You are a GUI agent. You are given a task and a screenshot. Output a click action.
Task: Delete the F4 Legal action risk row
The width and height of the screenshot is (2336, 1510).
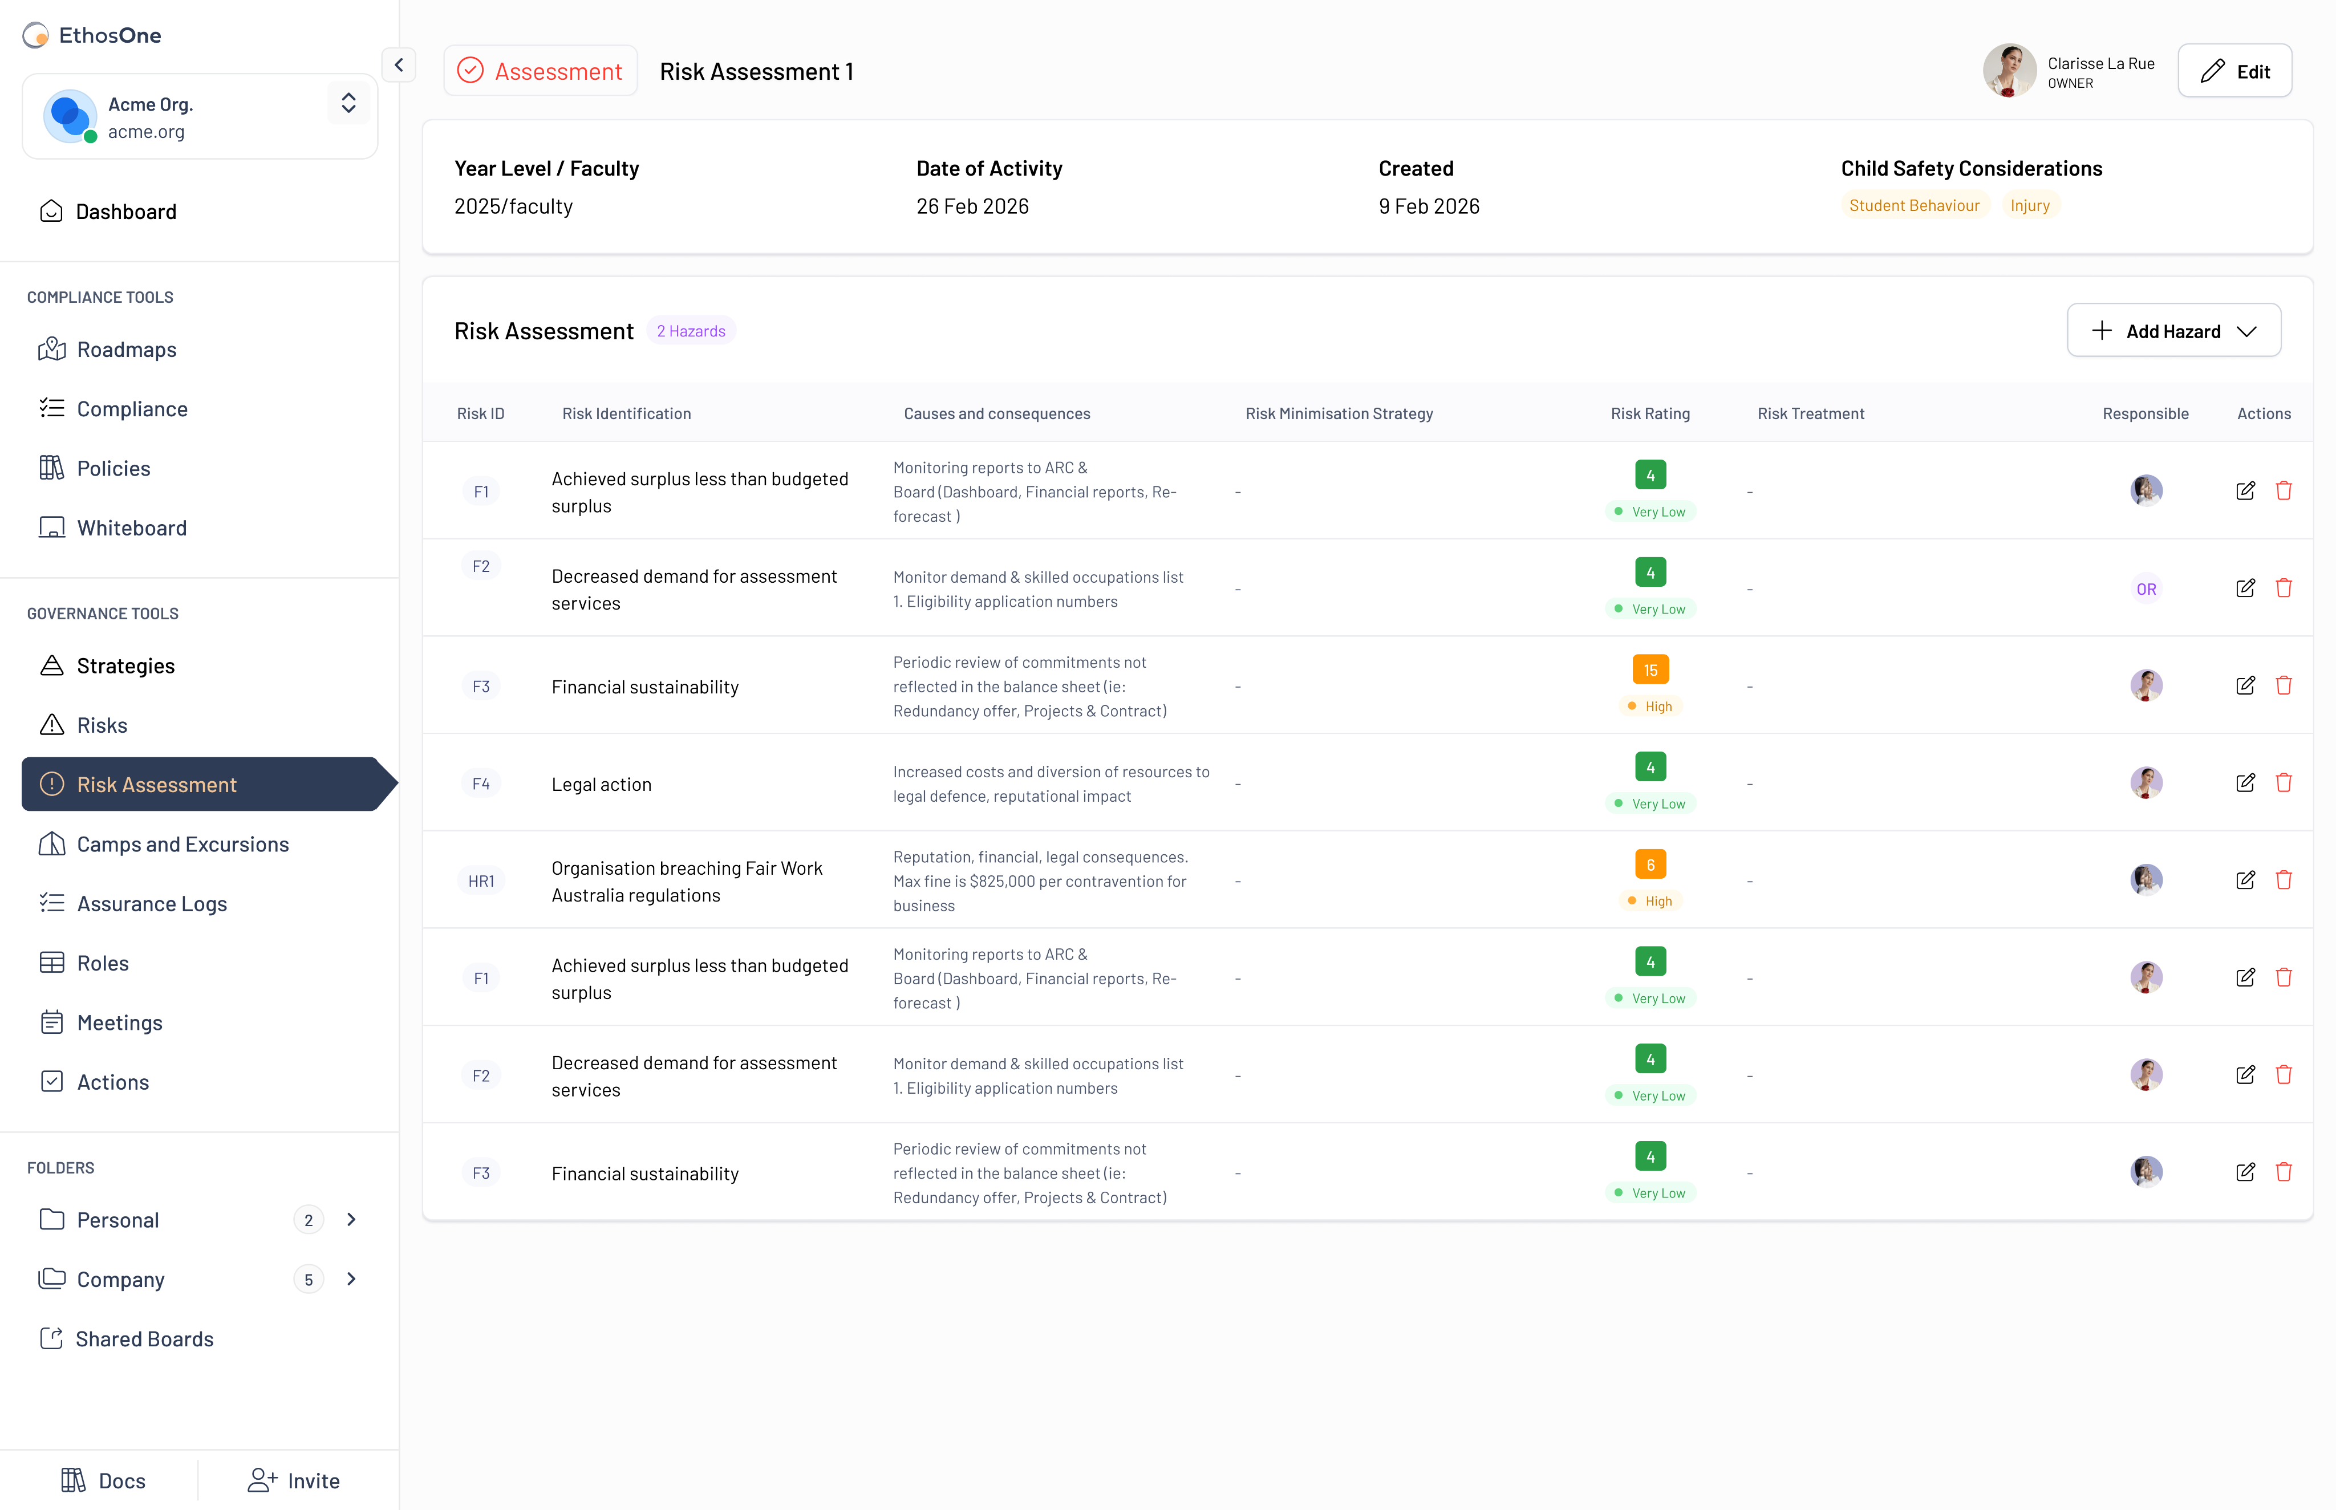pyautogui.click(x=2283, y=782)
